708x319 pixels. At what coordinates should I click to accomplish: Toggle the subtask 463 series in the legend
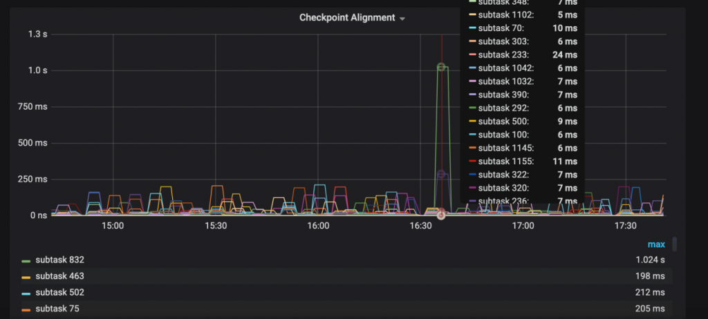point(59,276)
